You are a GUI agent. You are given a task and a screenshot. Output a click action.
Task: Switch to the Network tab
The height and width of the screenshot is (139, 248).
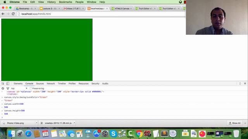pos(51,83)
